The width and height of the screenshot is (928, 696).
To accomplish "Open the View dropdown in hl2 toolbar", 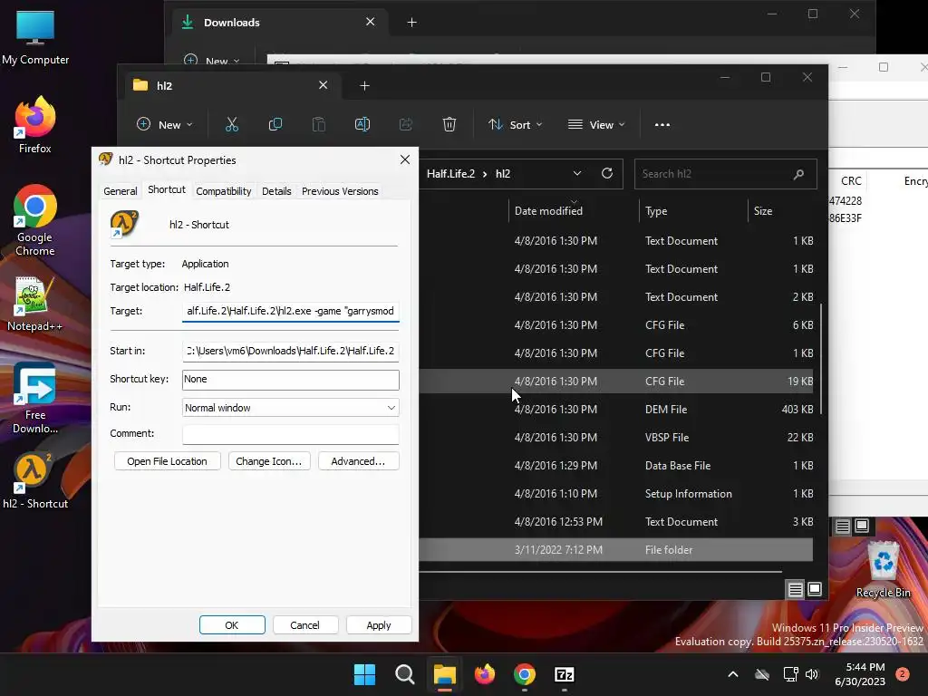I will pyautogui.click(x=596, y=125).
